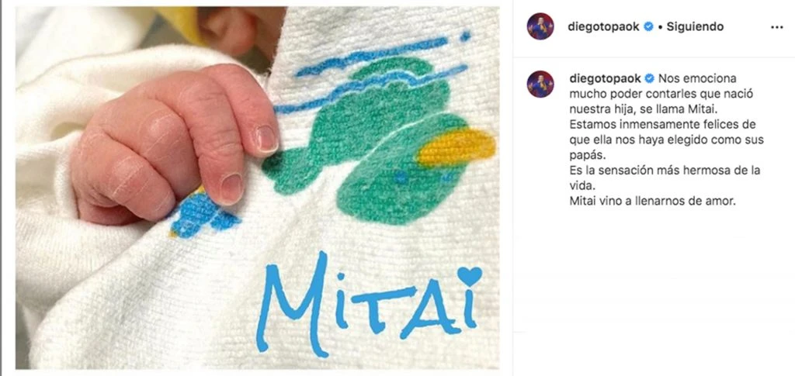The height and width of the screenshot is (376, 795).
Task: Click the verified badge in the caption line
Action: (648, 78)
